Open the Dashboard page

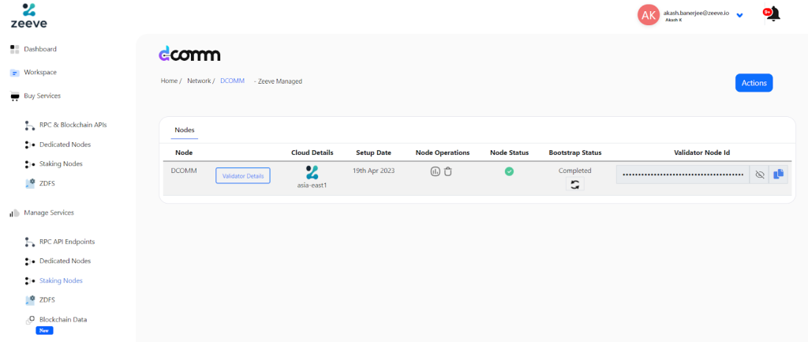pyautogui.click(x=40, y=49)
